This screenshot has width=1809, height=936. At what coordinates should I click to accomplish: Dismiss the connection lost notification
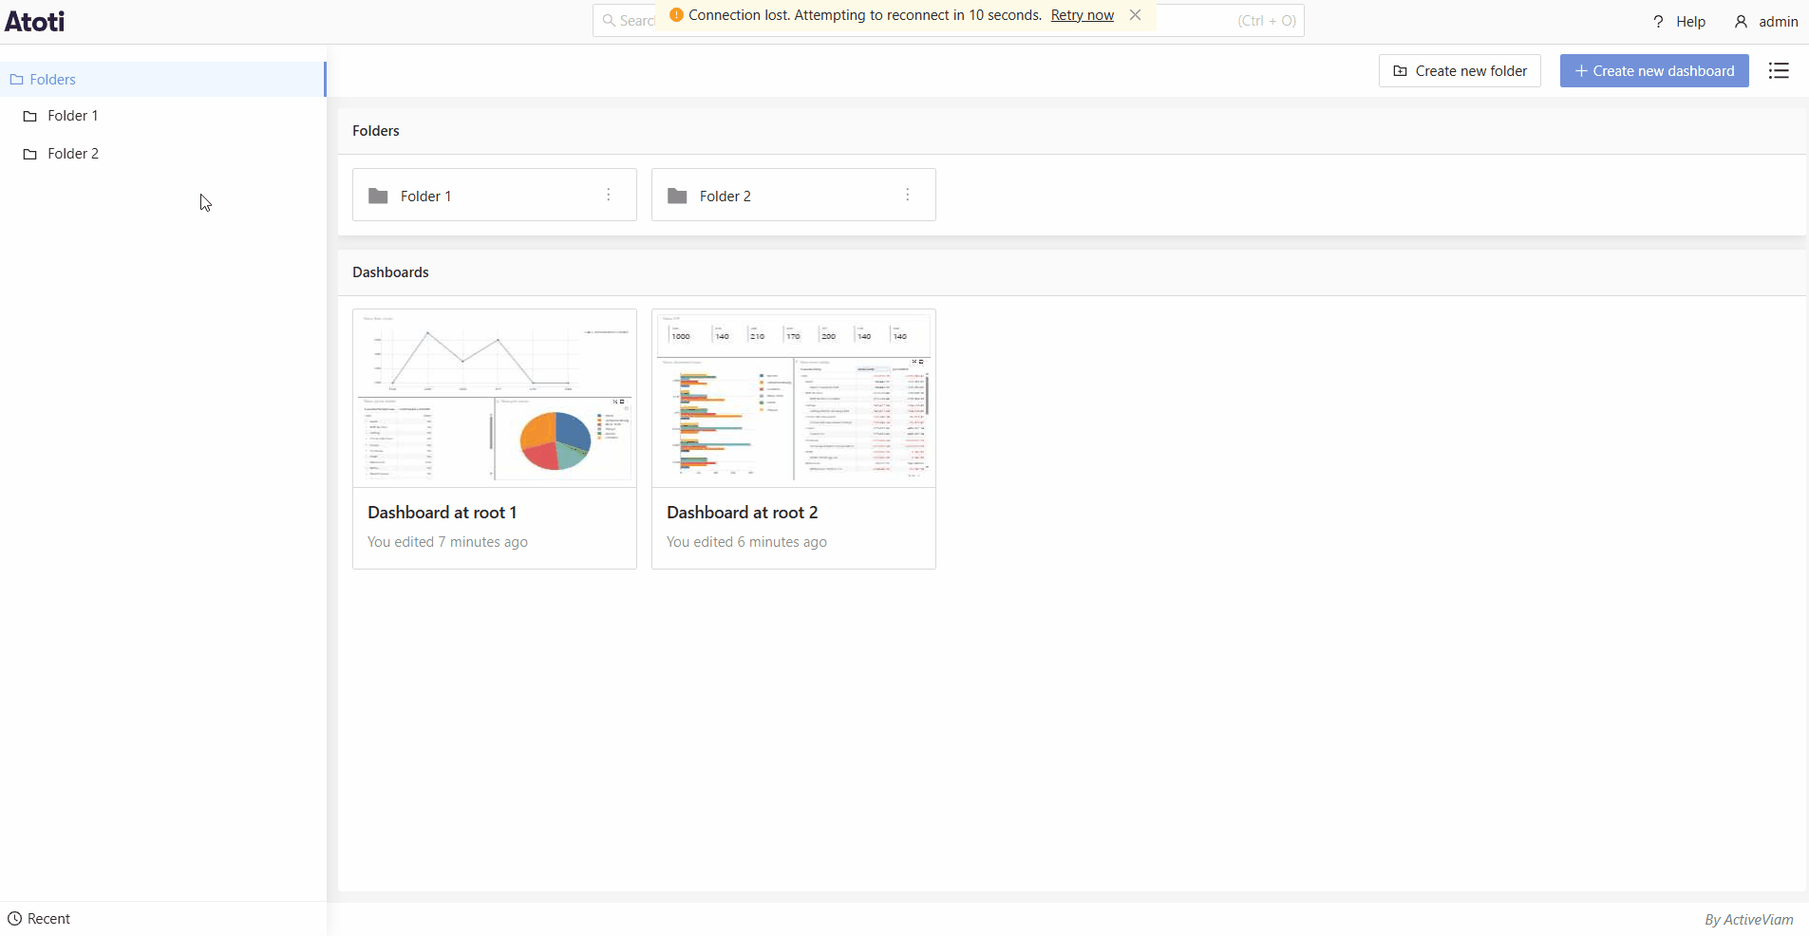pos(1136,15)
